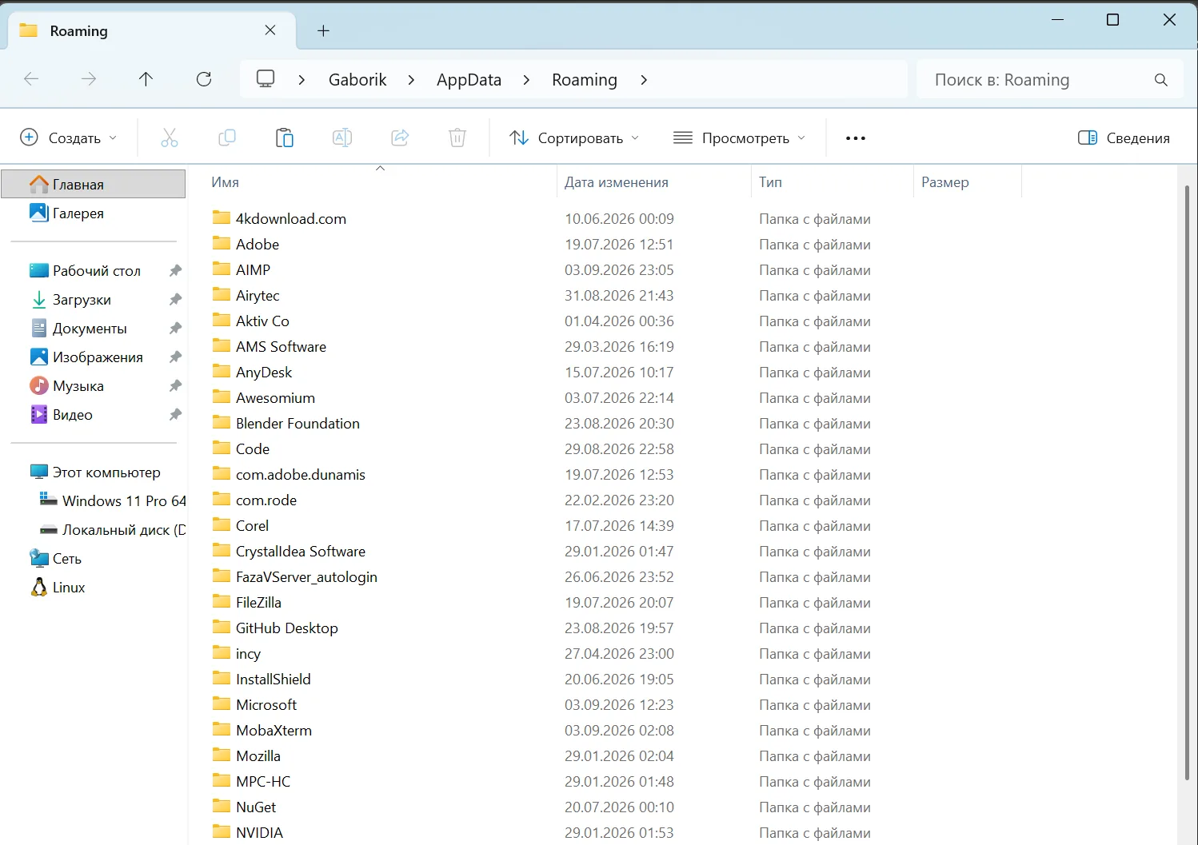Refresh the current folder view
This screenshot has height=845, width=1198.
[204, 79]
